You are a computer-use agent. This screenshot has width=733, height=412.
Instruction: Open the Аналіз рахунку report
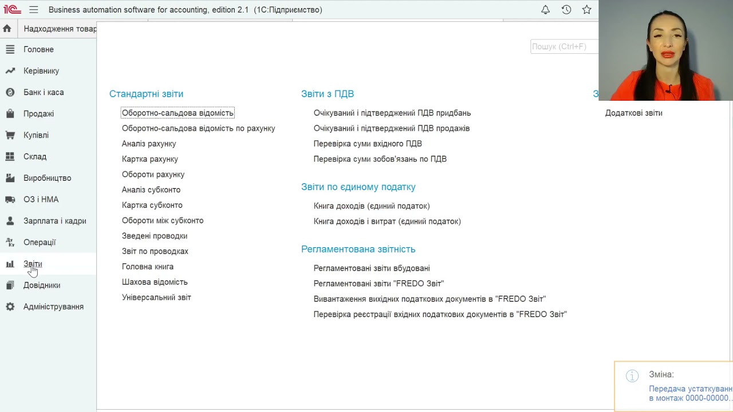click(x=149, y=144)
